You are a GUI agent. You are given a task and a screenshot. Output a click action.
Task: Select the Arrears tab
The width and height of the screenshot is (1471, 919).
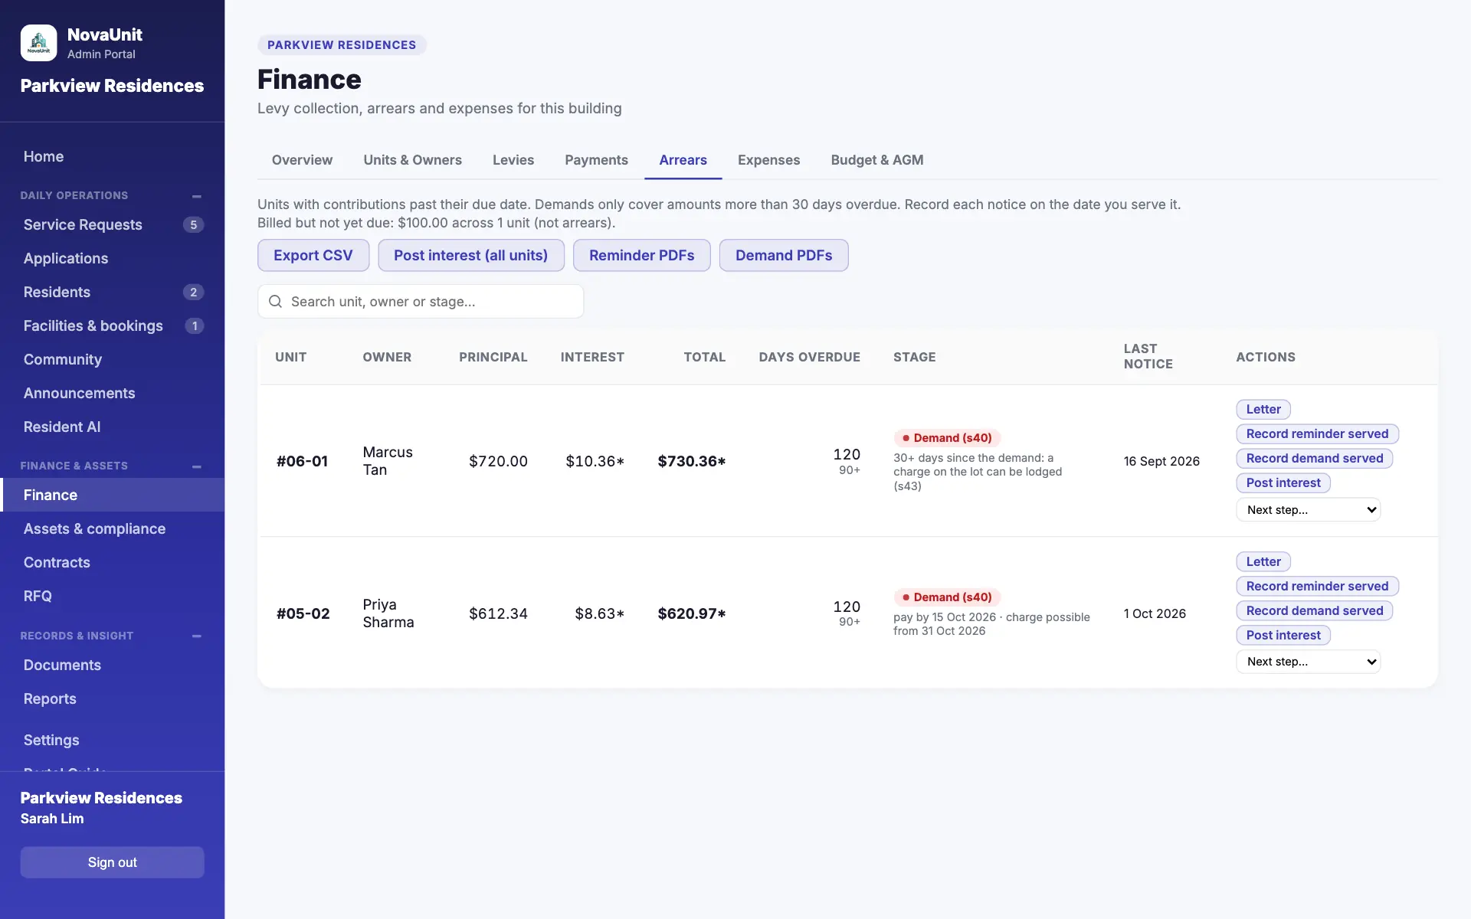pyautogui.click(x=683, y=160)
